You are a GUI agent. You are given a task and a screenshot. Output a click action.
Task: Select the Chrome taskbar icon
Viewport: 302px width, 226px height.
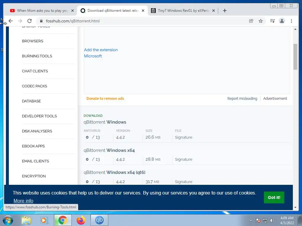coord(63,220)
